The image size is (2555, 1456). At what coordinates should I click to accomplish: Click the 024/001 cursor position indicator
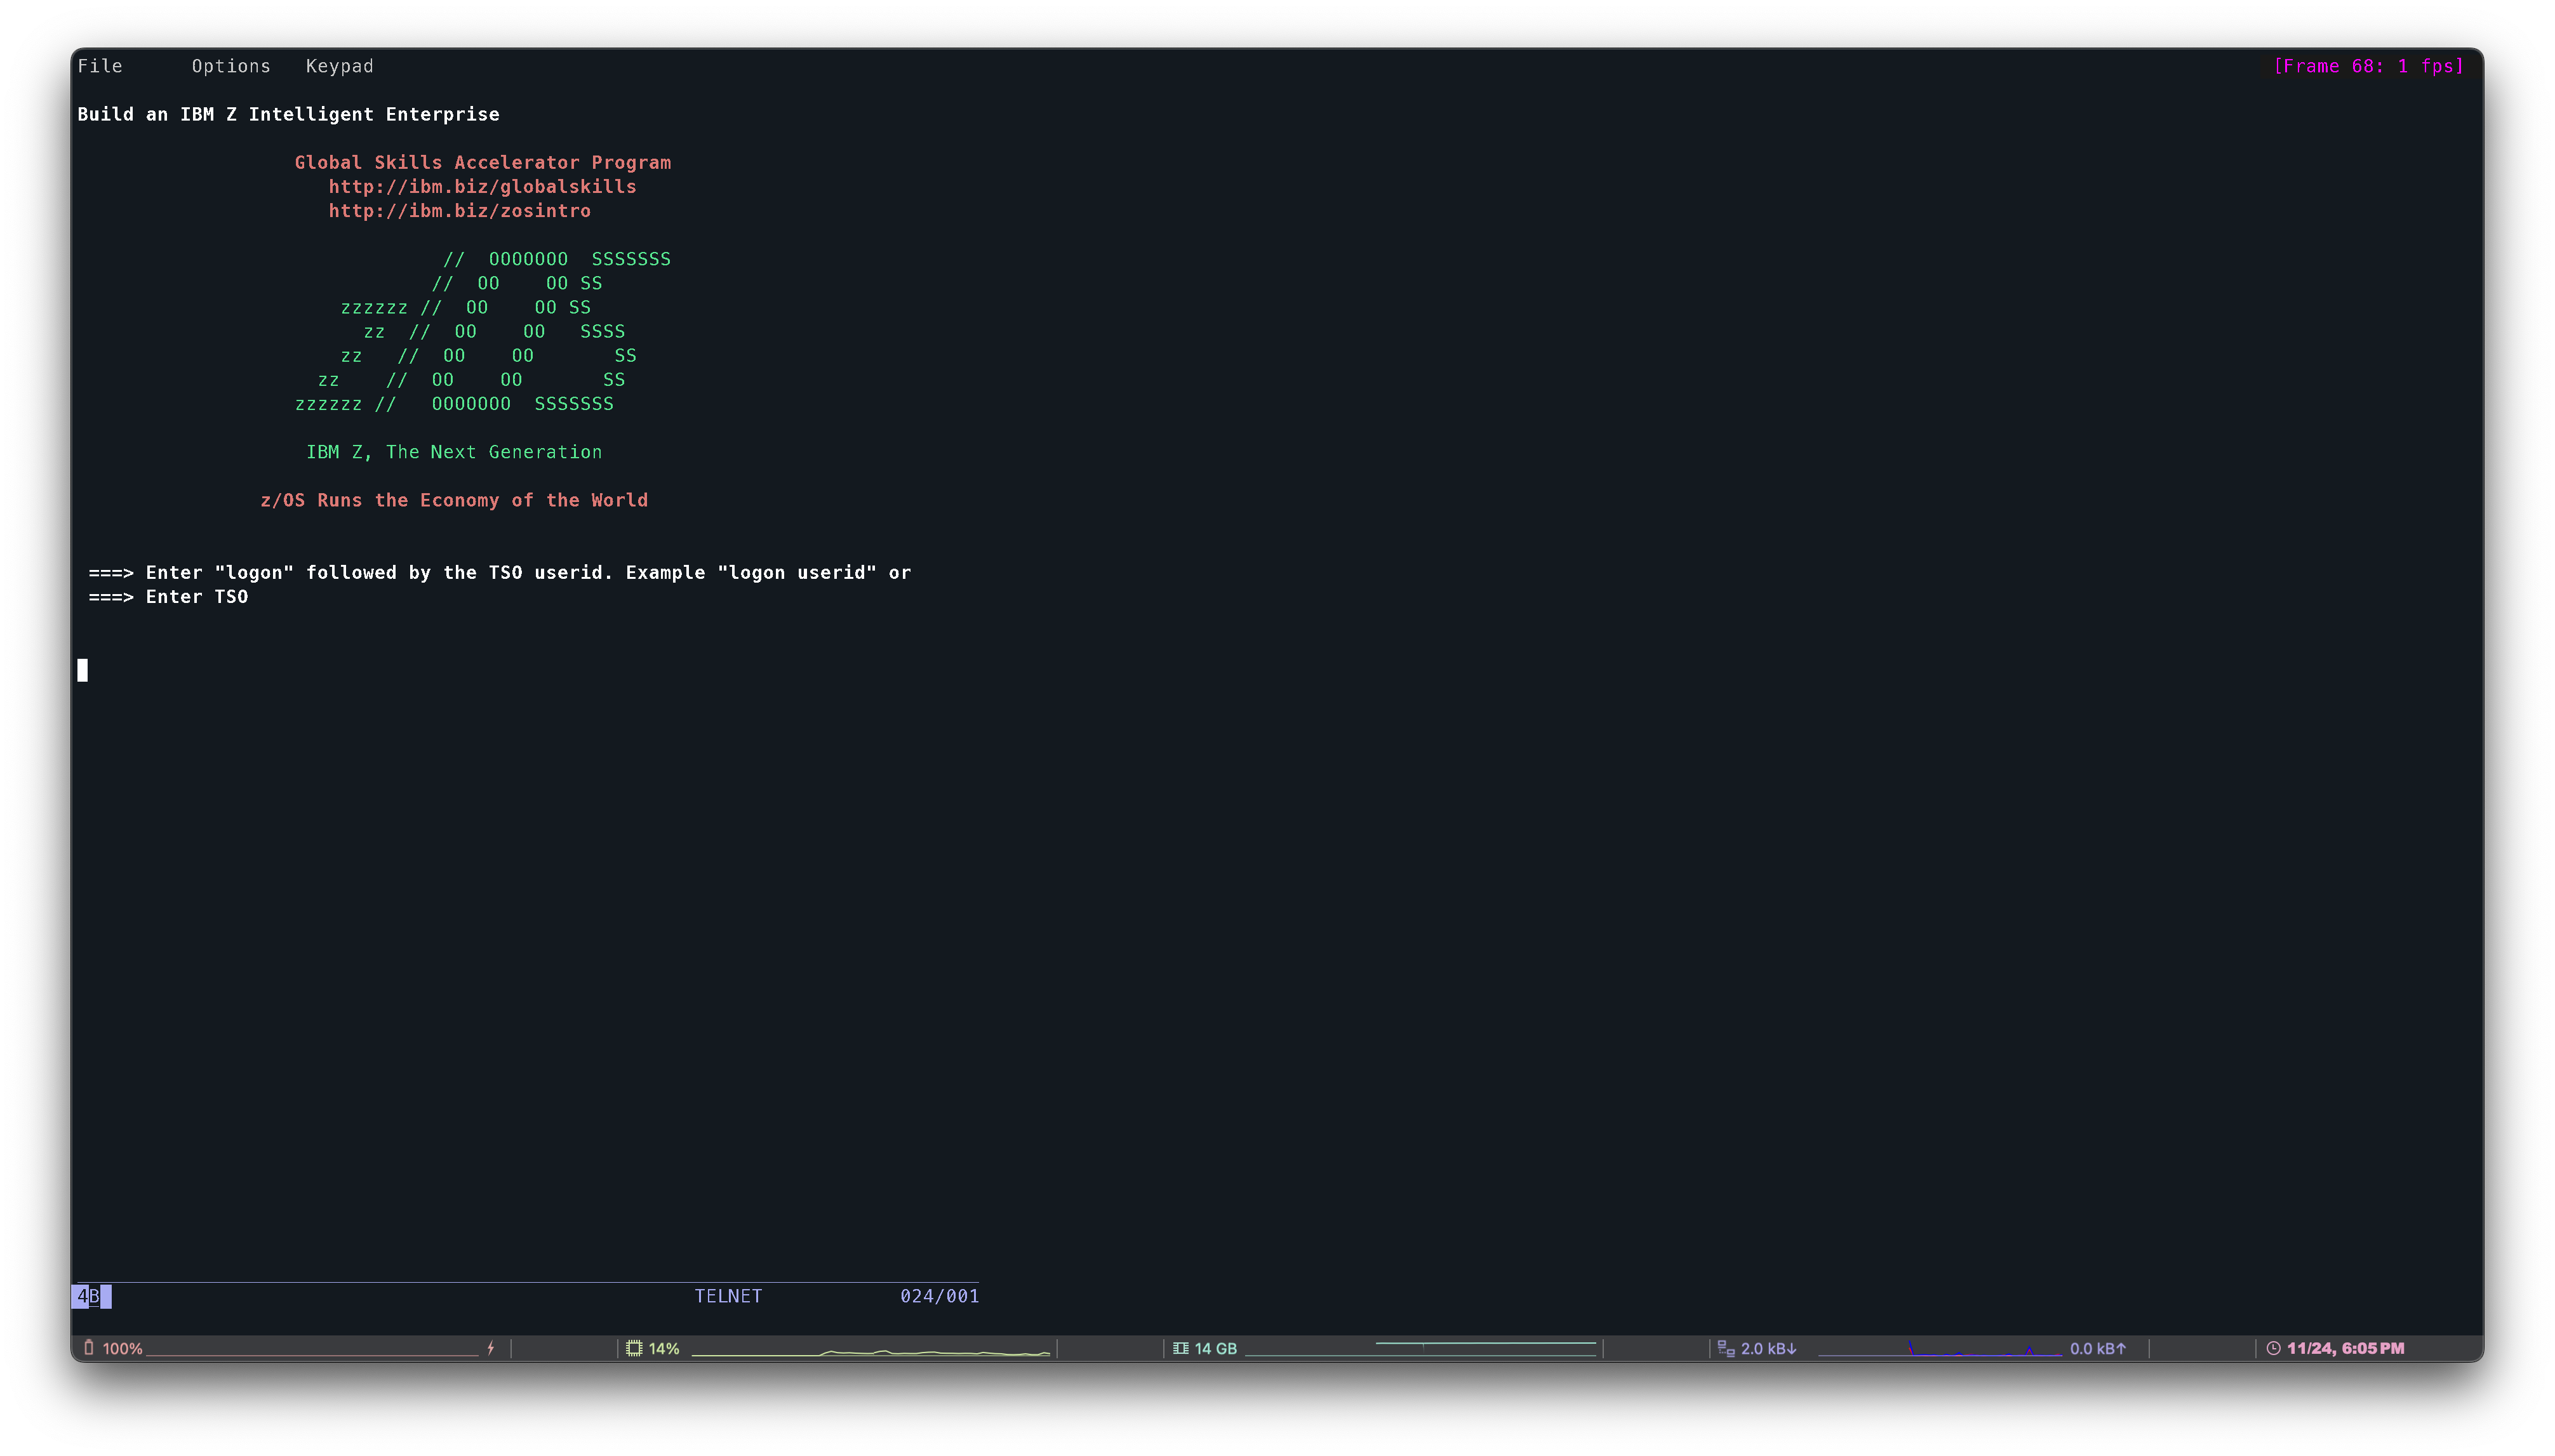[938, 1296]
